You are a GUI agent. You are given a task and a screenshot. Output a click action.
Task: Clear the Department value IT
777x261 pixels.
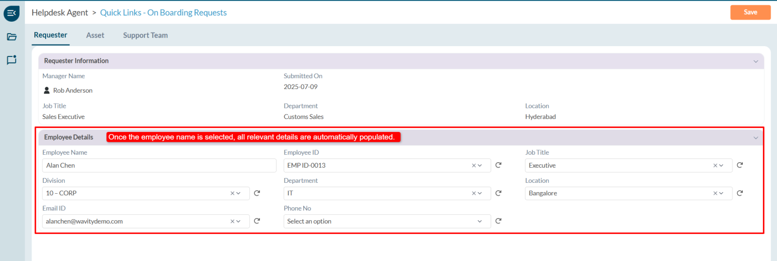(473, 193)
